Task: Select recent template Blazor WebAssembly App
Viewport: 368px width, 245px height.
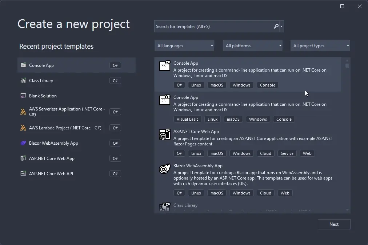Action: (x=76, y=143)
